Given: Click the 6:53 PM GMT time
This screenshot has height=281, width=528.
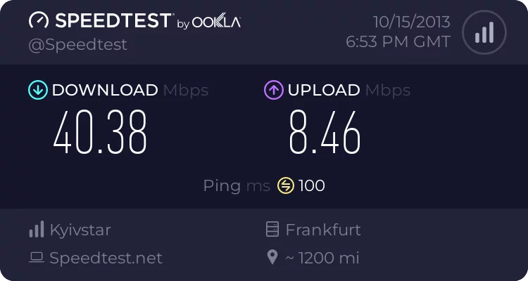Looking at the screenshot, I should [x=398, y=41].
